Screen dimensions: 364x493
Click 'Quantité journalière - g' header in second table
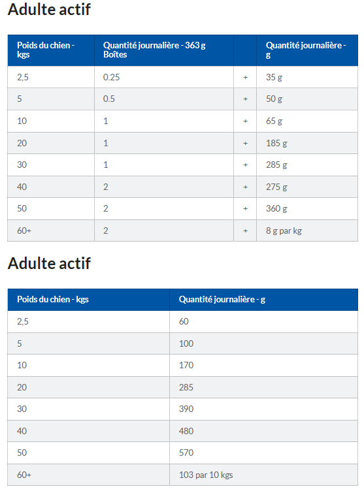pos(263,300)
